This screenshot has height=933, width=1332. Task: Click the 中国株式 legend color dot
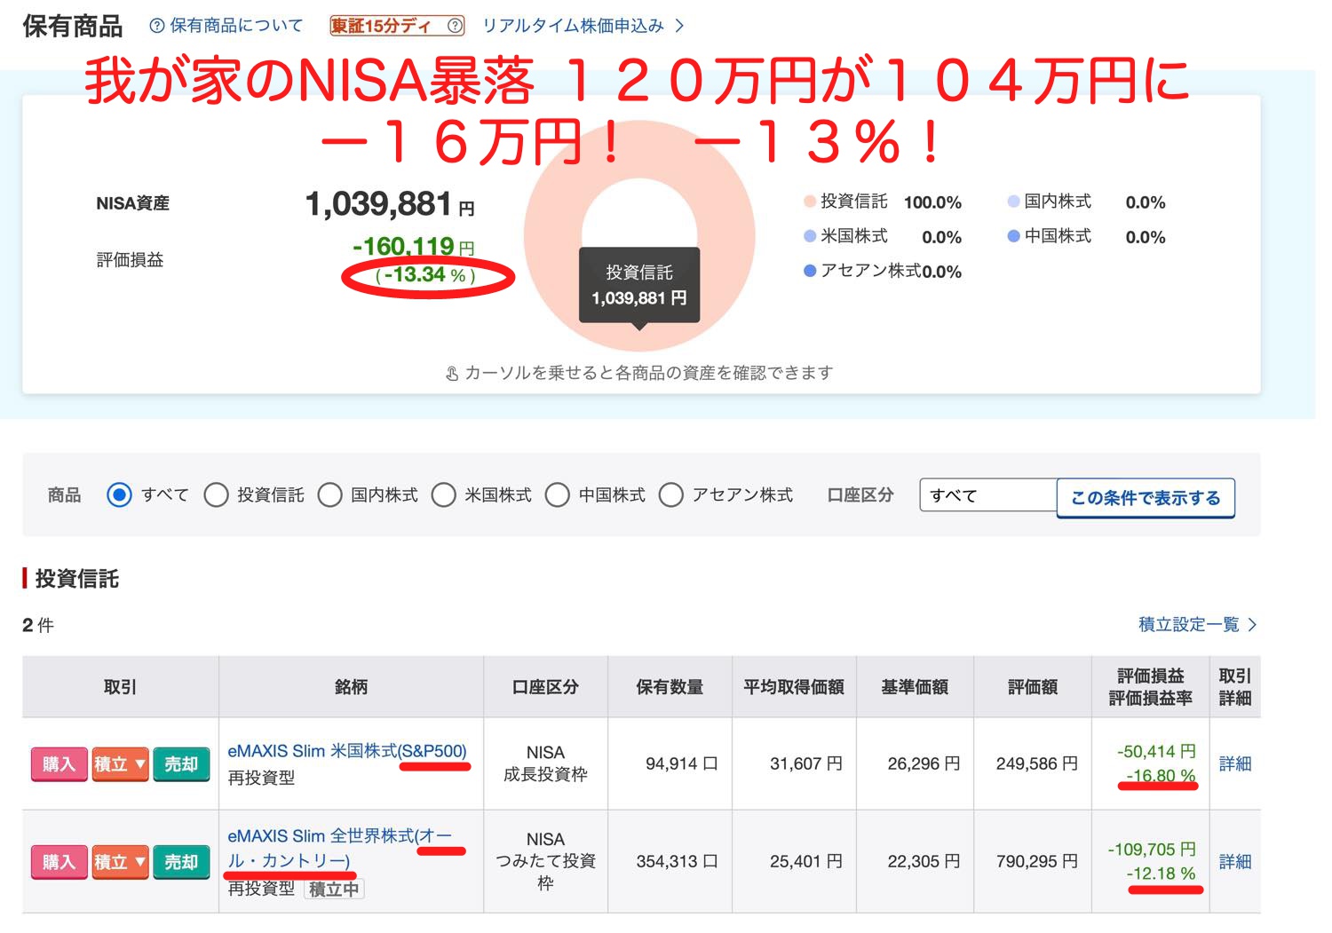point(1013,236)
